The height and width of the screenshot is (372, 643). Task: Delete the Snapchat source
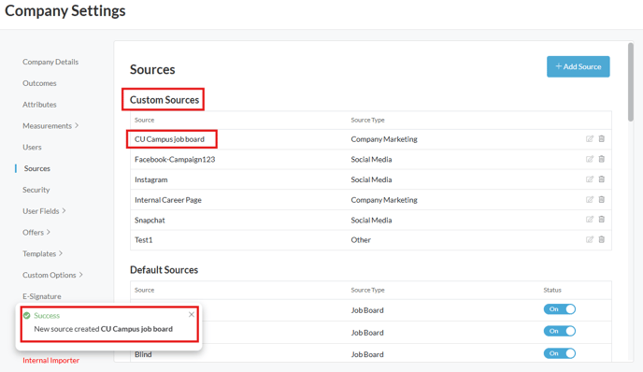602,220
